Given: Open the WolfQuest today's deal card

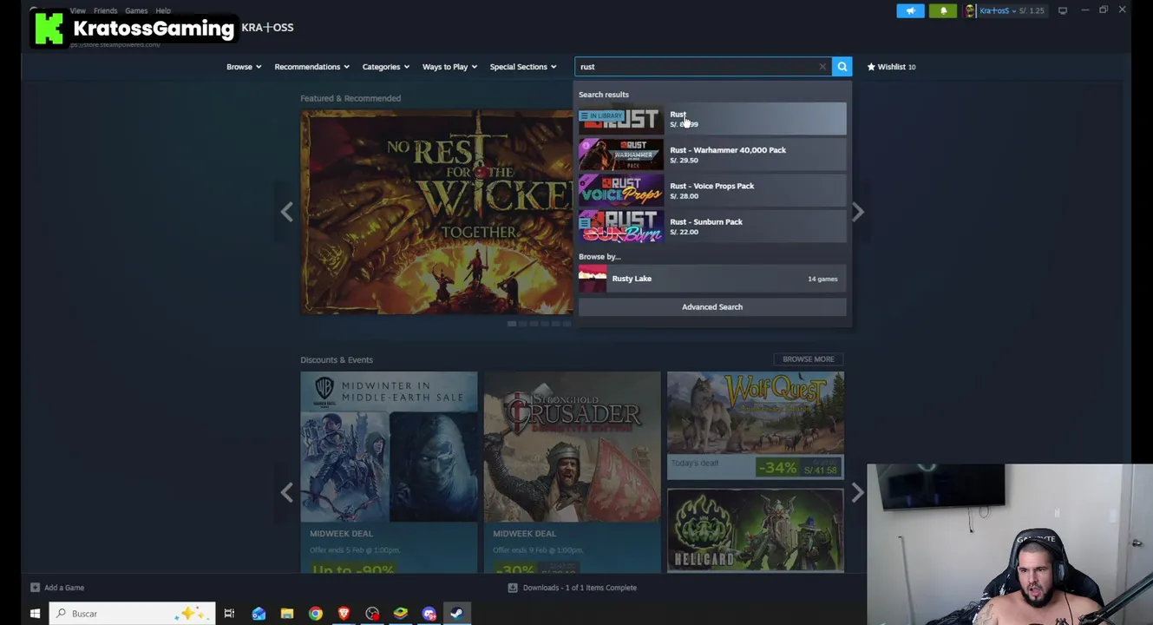Looking at the screenshot, I should [x=755, y=425].
